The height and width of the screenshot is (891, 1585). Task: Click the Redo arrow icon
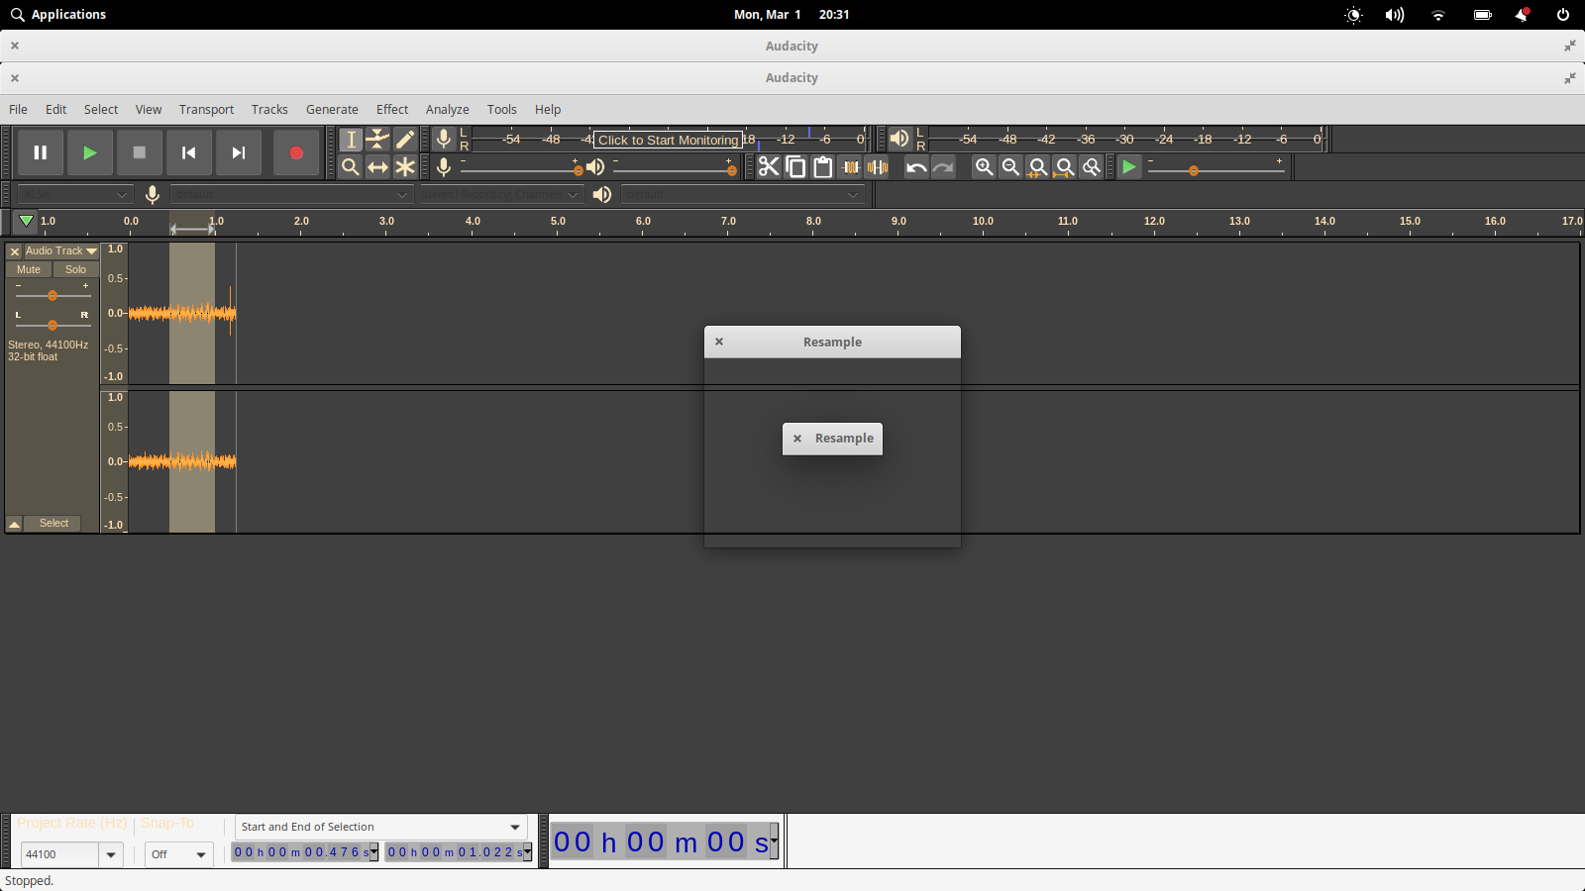[943, 167]
